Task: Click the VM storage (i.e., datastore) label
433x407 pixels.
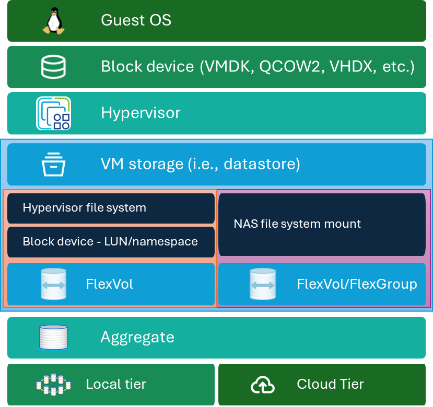Action: tap(200, 164)
